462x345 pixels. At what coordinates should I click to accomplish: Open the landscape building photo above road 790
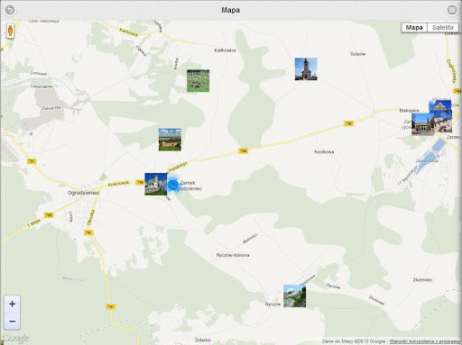[x=170, y=140]
